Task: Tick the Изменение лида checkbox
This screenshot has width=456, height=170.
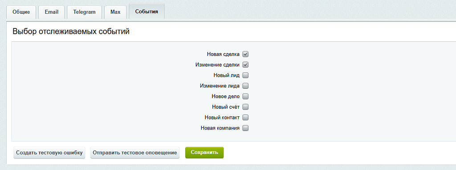Action: coord(245,86)
